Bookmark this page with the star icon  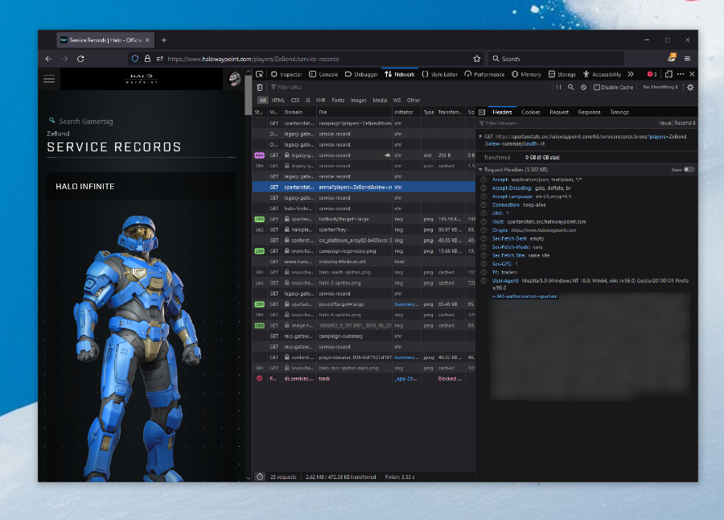pyautogui.click(x=476, y=59)
